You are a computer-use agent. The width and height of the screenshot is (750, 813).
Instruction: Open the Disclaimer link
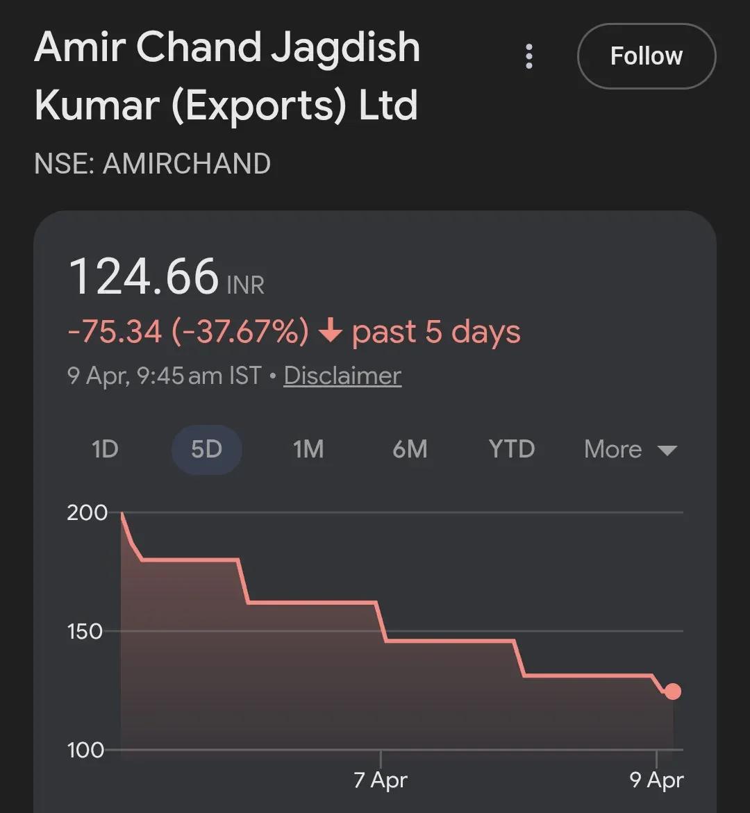[x=342, y=376]
